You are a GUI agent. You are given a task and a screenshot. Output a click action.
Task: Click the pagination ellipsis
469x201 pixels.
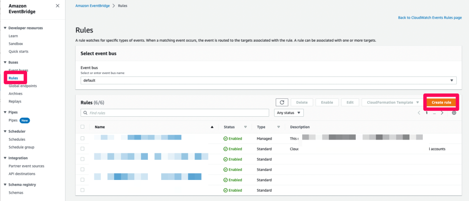click(x=434, y=113)
